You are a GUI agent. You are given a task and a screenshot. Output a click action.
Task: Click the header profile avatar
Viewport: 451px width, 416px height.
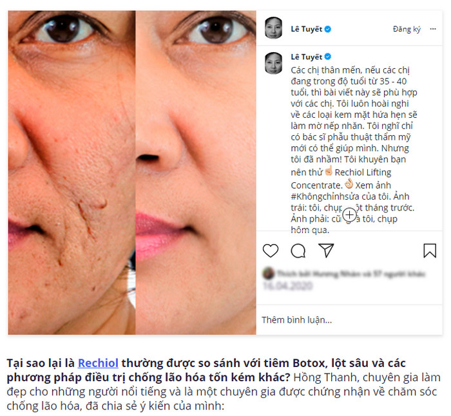(x=273, y=28)
